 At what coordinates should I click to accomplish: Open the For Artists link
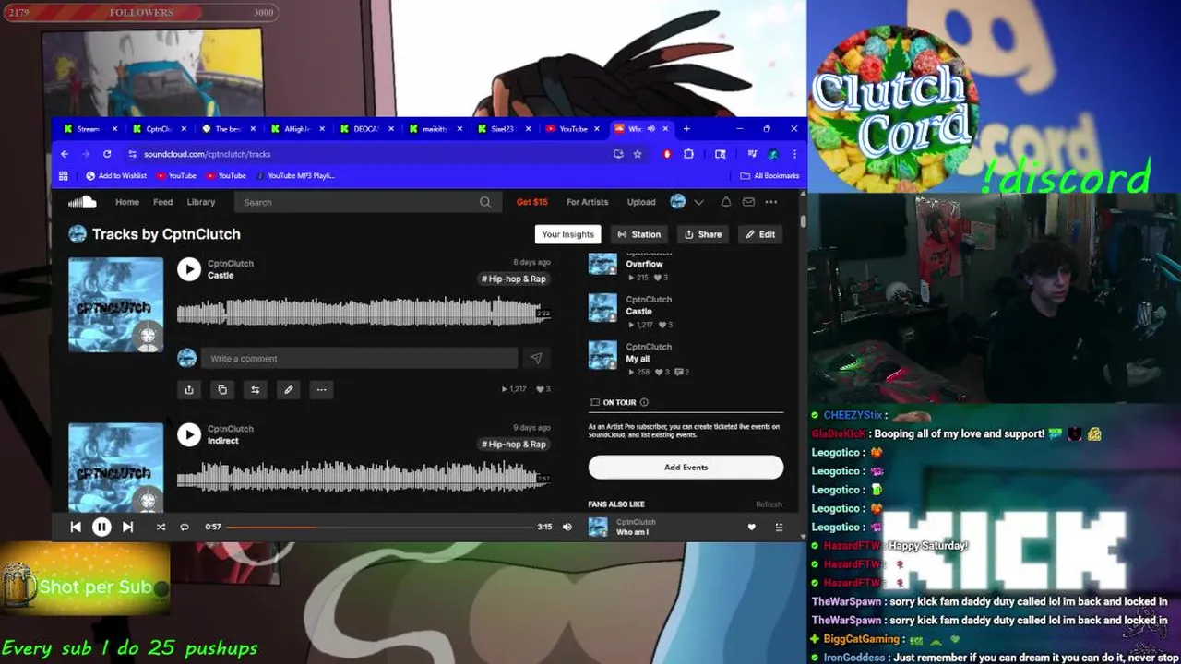pos(587,202)
